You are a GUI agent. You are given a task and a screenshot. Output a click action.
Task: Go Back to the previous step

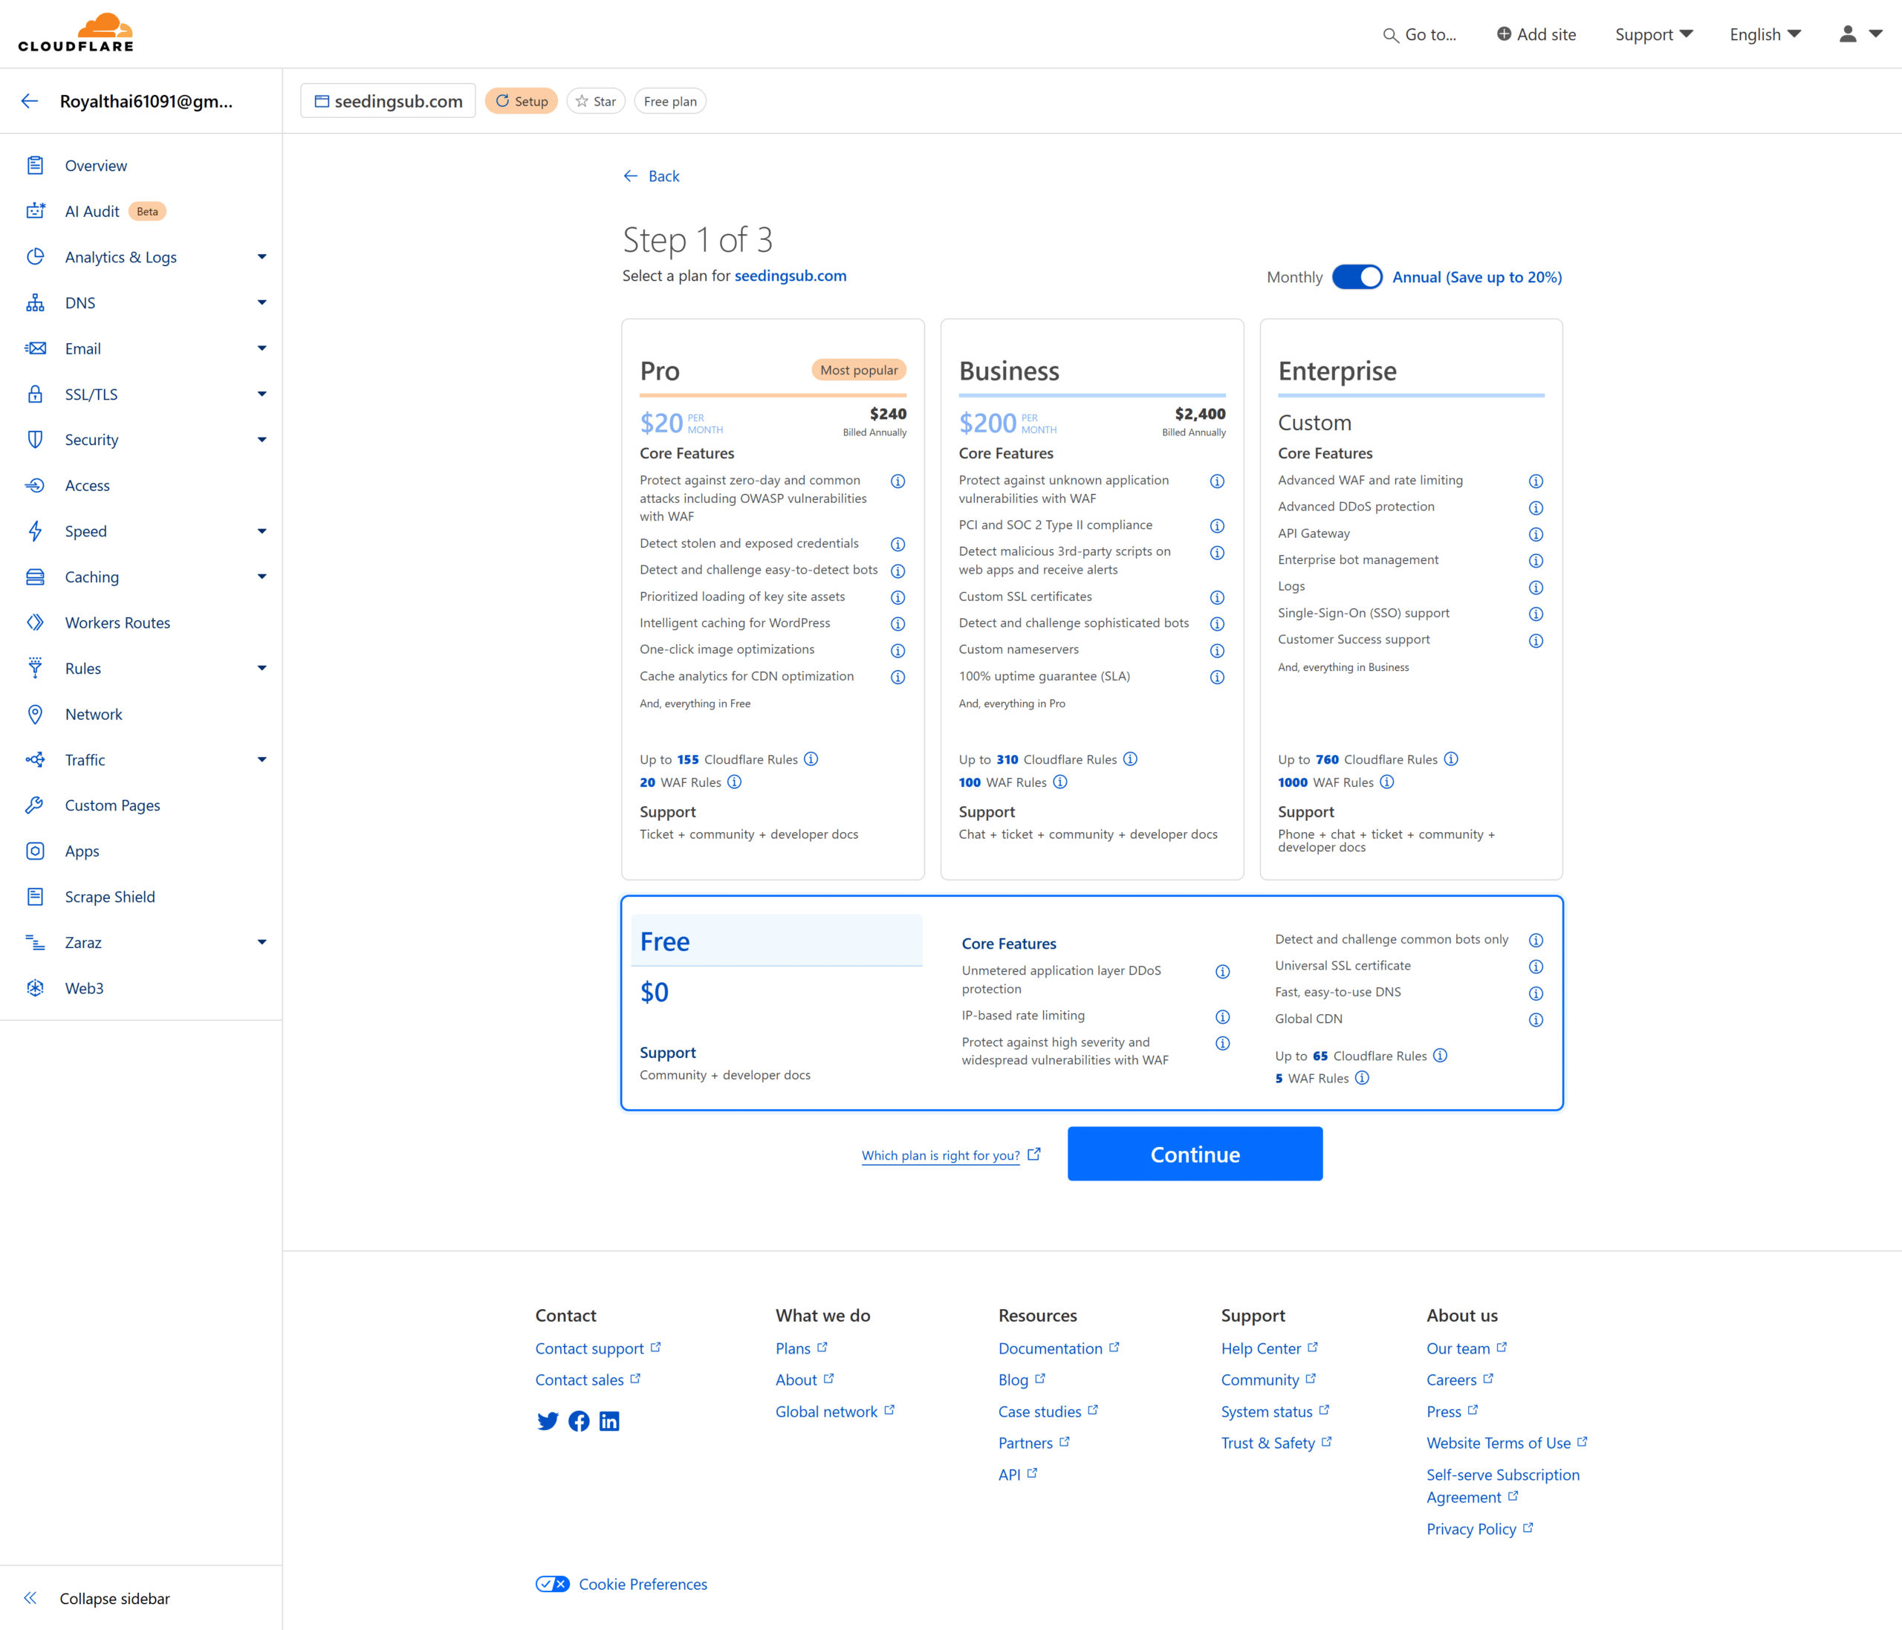(x=652, y=176)
